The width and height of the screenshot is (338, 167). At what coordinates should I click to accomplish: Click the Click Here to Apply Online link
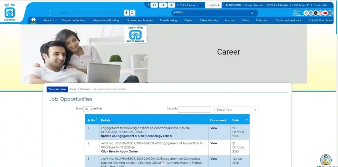tap(119, 151)
